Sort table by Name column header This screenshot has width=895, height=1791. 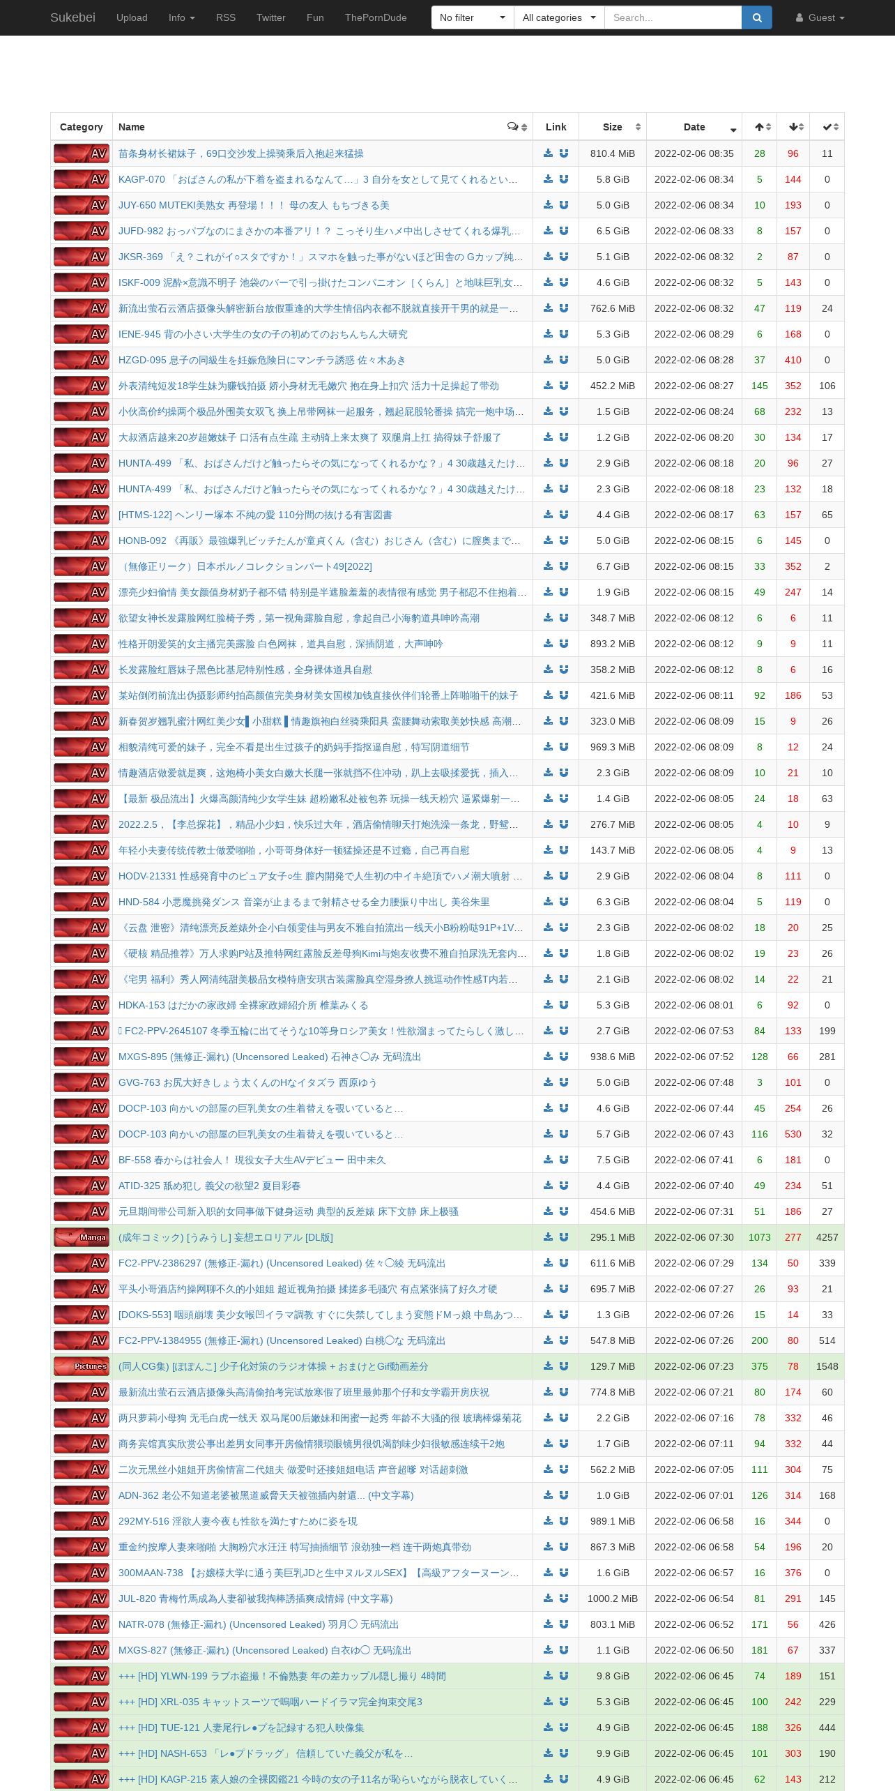(323, 127)
